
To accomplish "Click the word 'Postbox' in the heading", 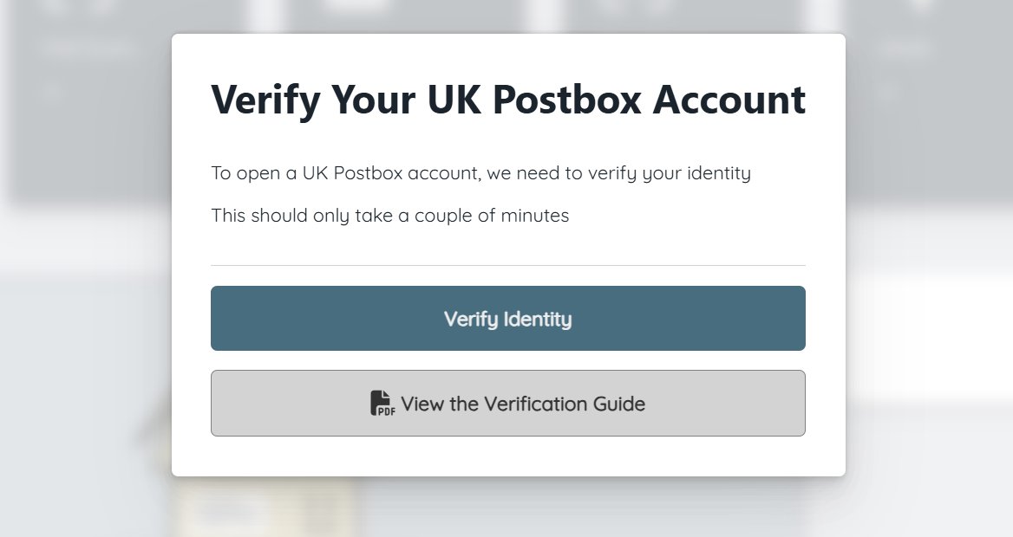I will point(567,100).
